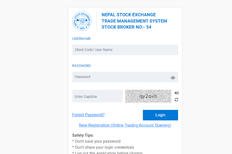This screenshot has width=232, height=154.
Task: Focus the Client Code/ User Name field
Action: [x=125, y=50]
